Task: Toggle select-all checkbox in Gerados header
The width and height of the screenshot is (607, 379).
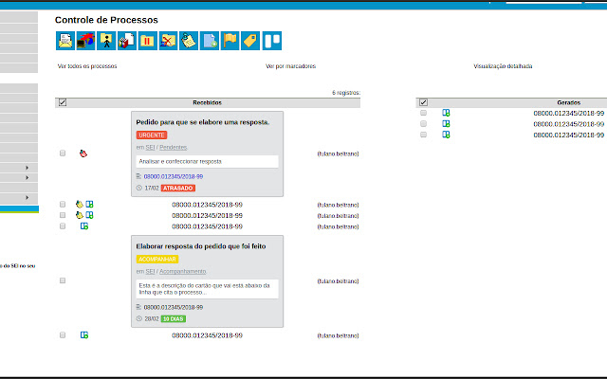Action: 423,102
